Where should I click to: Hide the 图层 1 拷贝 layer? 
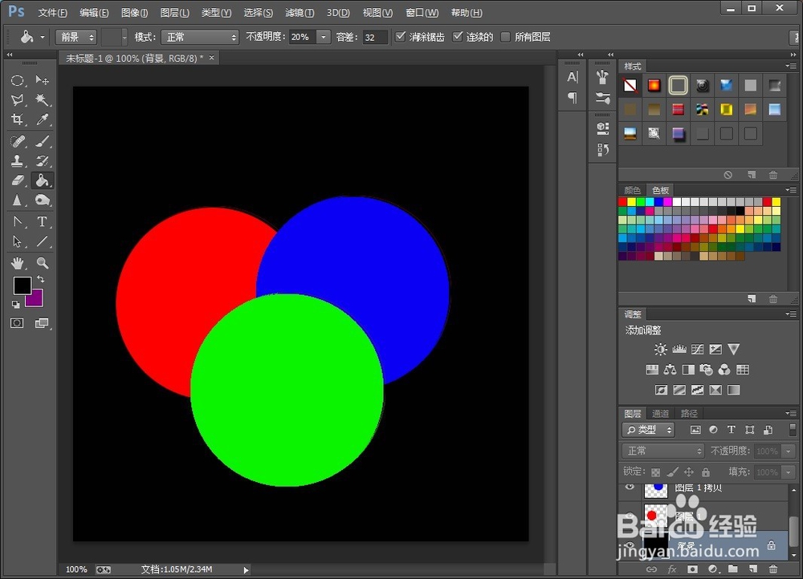point(630,487)
